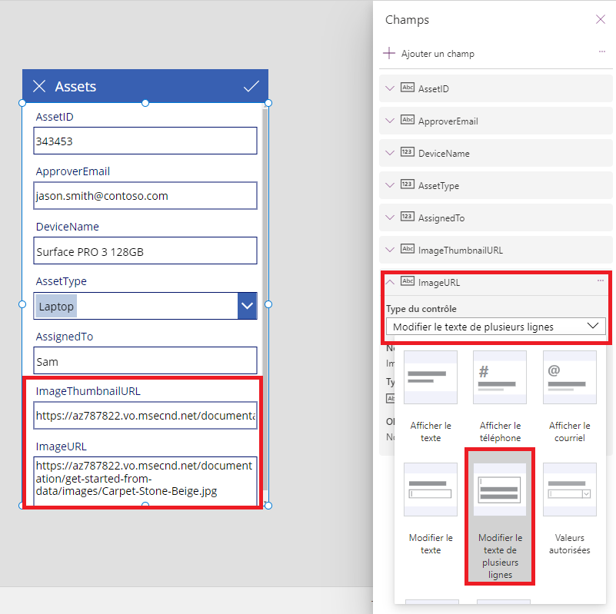Click the DeviceName label in the form
616x614 pixels.
pyautogui.click(x=67, y=227)
